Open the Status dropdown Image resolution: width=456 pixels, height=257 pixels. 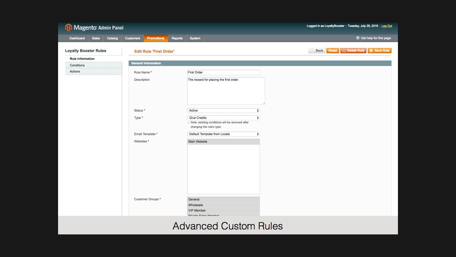[x=223, y=110]
